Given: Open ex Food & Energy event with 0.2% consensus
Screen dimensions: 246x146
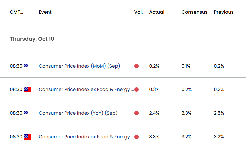Looking at the screenshot, I should (x=86, y=90).
